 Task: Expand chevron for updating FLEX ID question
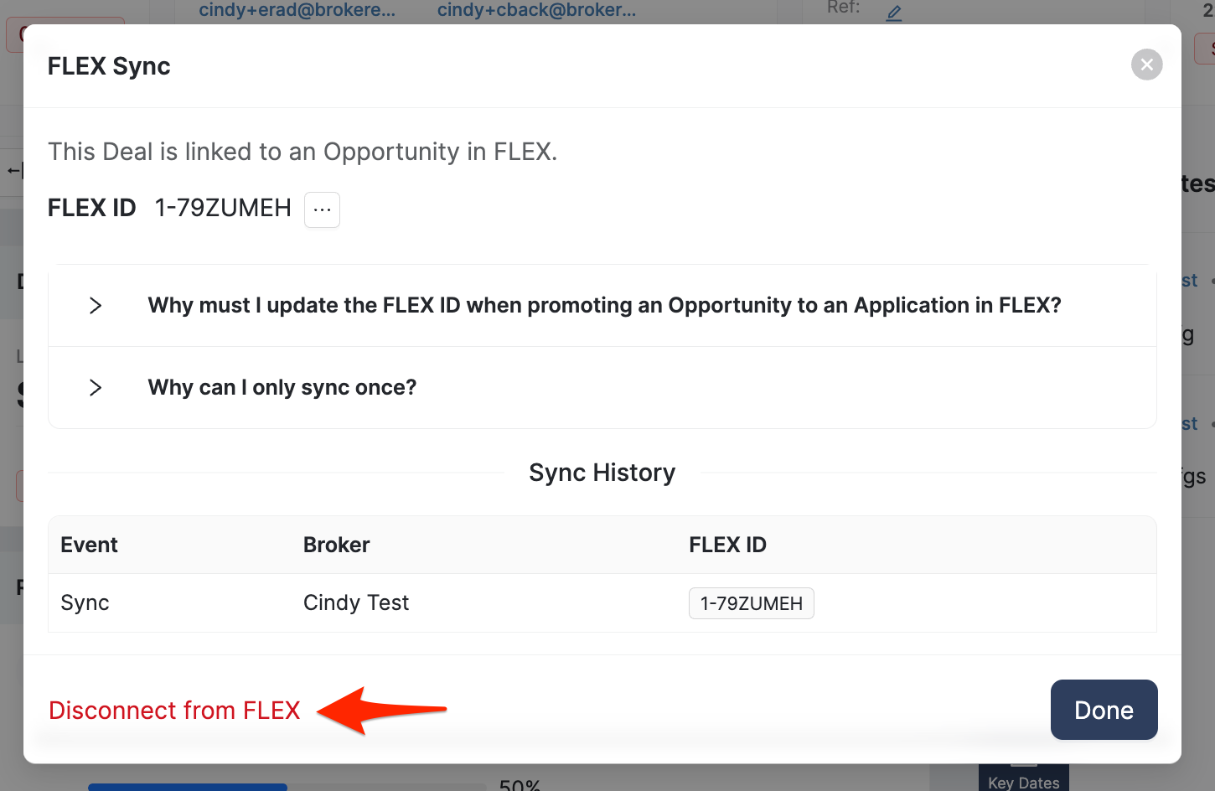pyautogui.click(x=96, y=306)
